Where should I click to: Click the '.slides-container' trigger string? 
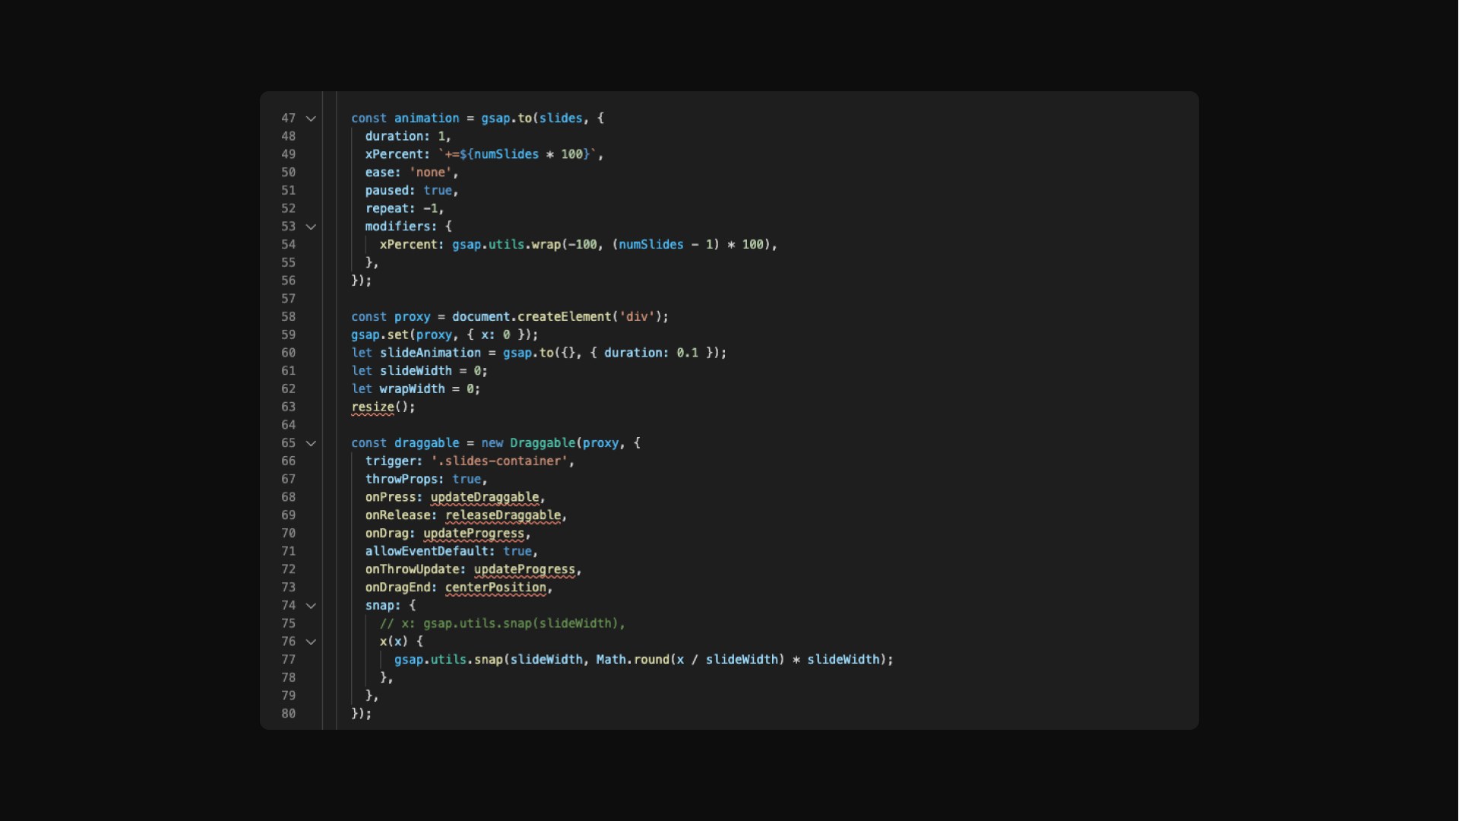click(x=499, y=461)
